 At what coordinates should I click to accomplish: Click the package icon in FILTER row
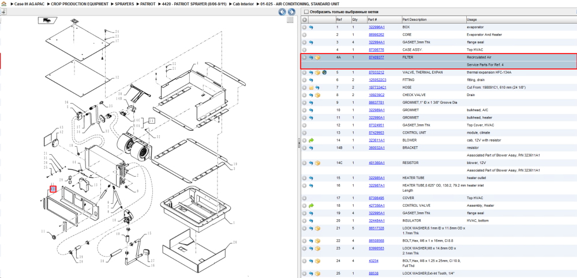(317, 58)
